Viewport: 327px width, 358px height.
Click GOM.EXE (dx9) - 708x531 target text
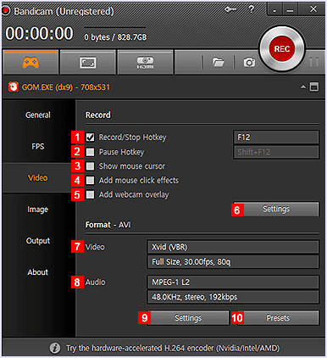pos(66,87)
